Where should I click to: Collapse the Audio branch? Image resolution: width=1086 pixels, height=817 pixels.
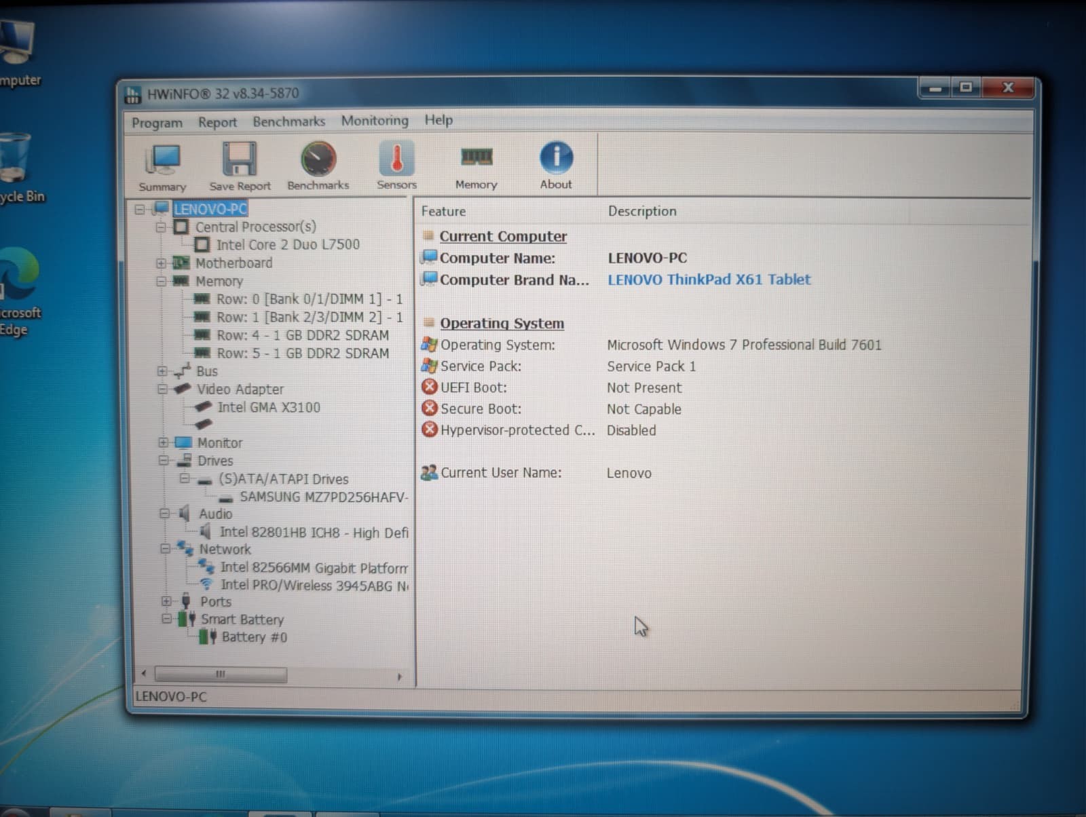[x=164, y=514]
